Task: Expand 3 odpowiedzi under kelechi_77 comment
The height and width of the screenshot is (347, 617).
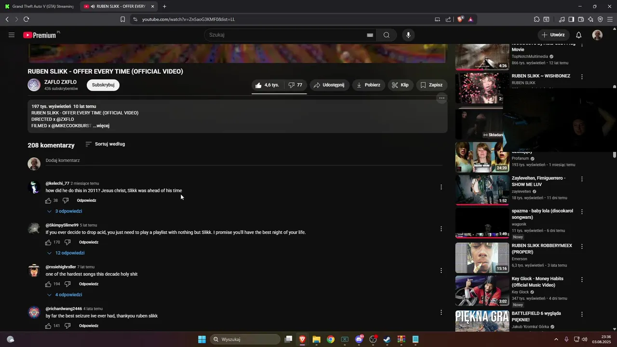Action: 65,211
